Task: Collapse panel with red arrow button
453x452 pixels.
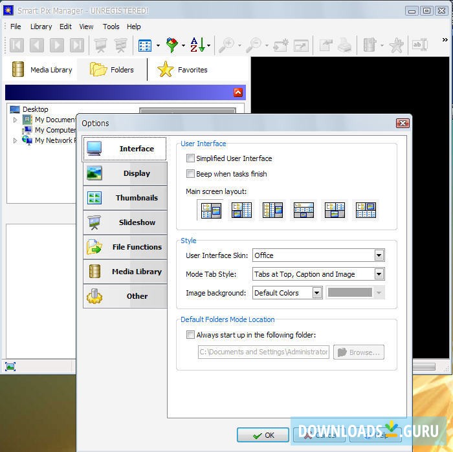Action: pyautogui.click(x=238, y=92)
